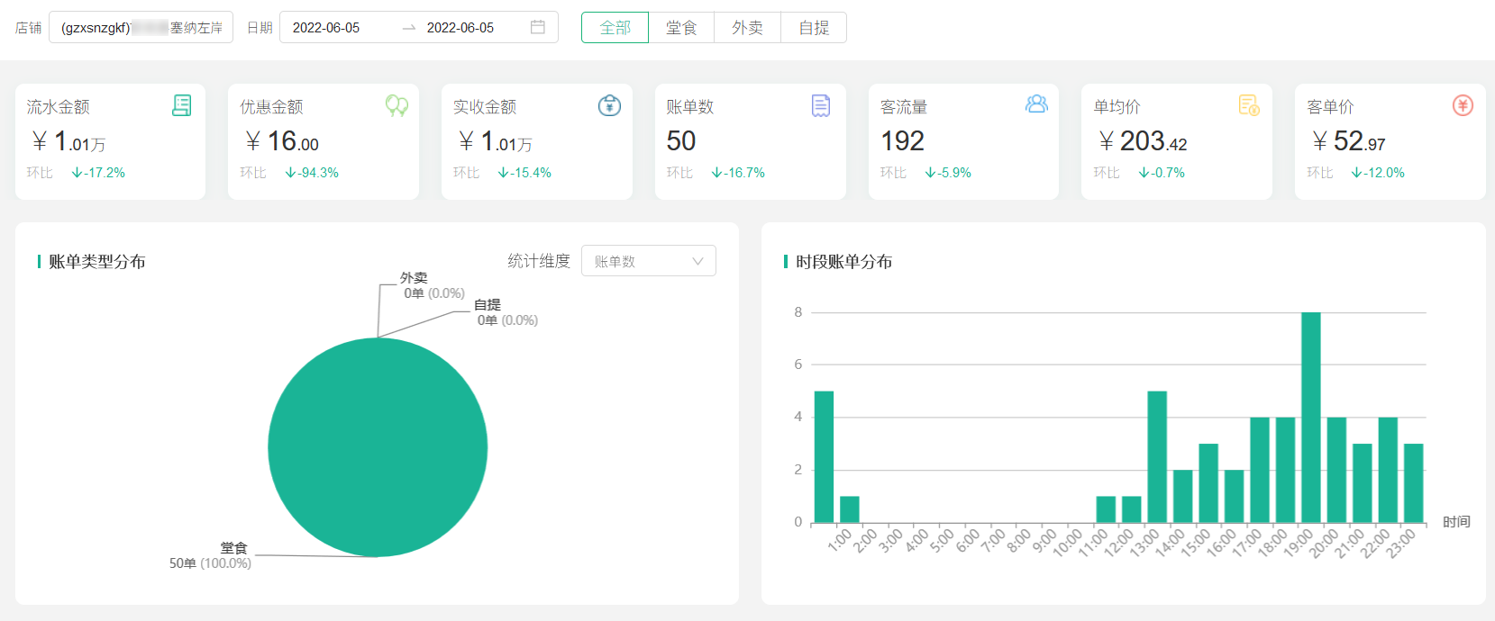Click the 客流量 people icon
1495x621 pixels.
[x=1036, y=104]
